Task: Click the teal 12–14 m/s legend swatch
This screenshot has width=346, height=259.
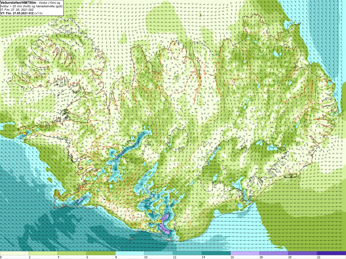Action: [187, 253]
